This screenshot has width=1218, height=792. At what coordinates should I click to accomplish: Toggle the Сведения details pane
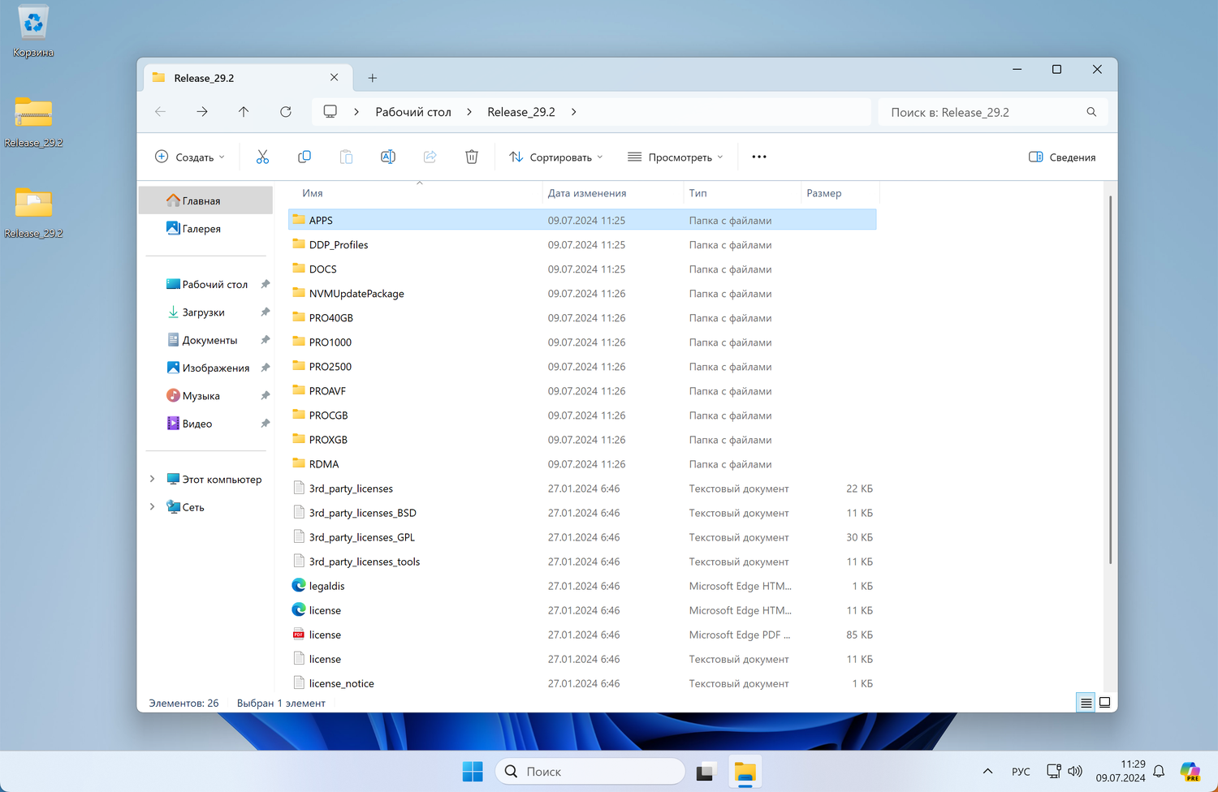[1062, 157]
